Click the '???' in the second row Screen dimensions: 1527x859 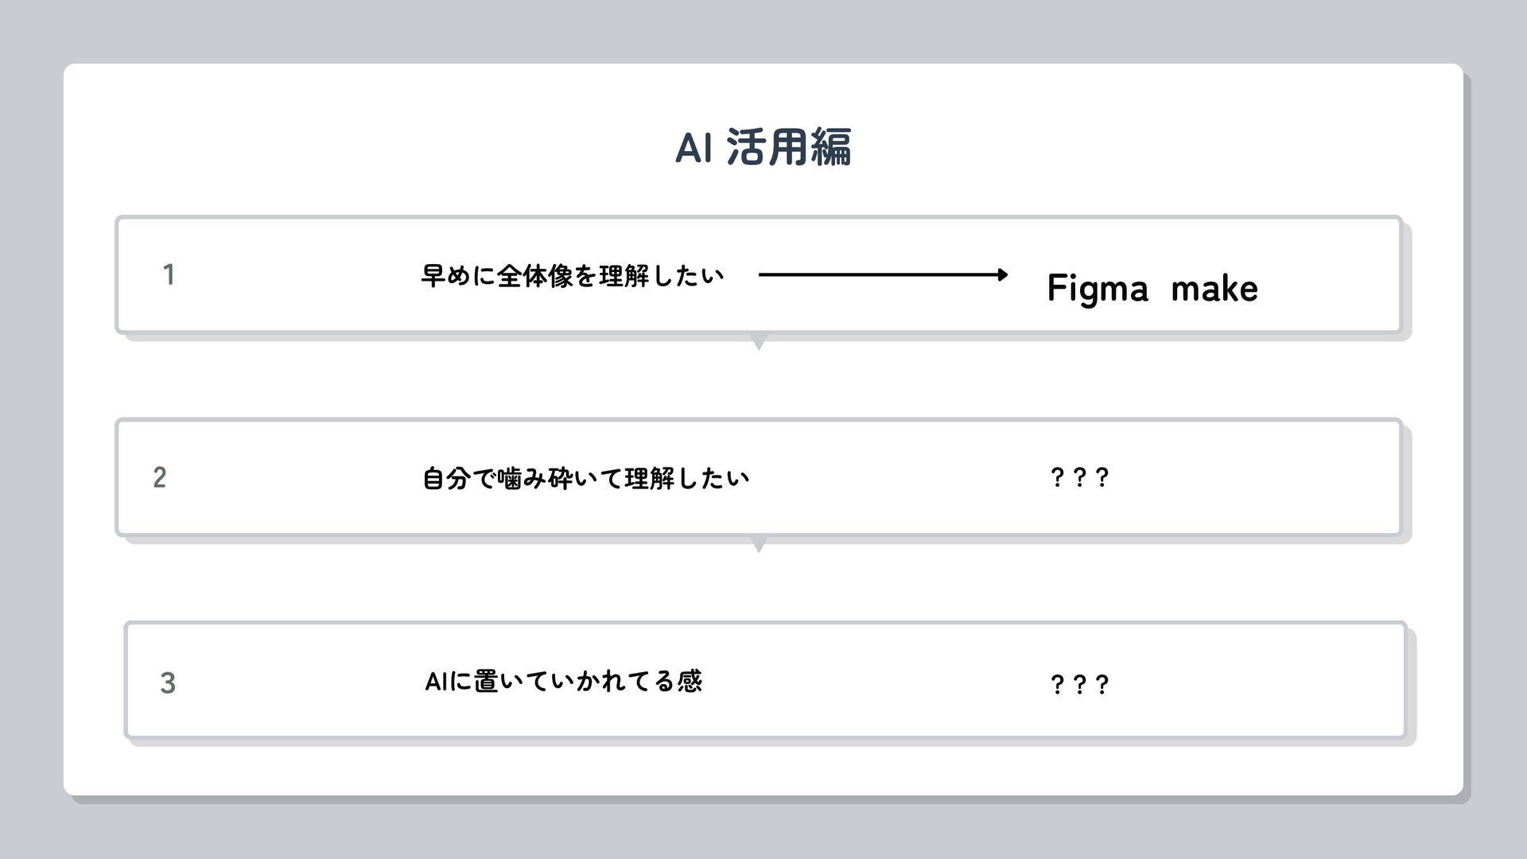[x=1079, y=478]
